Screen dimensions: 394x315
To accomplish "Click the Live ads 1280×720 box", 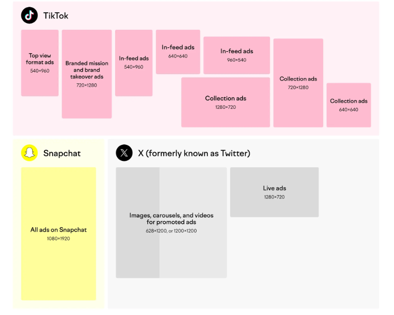I will pos(275,192).
